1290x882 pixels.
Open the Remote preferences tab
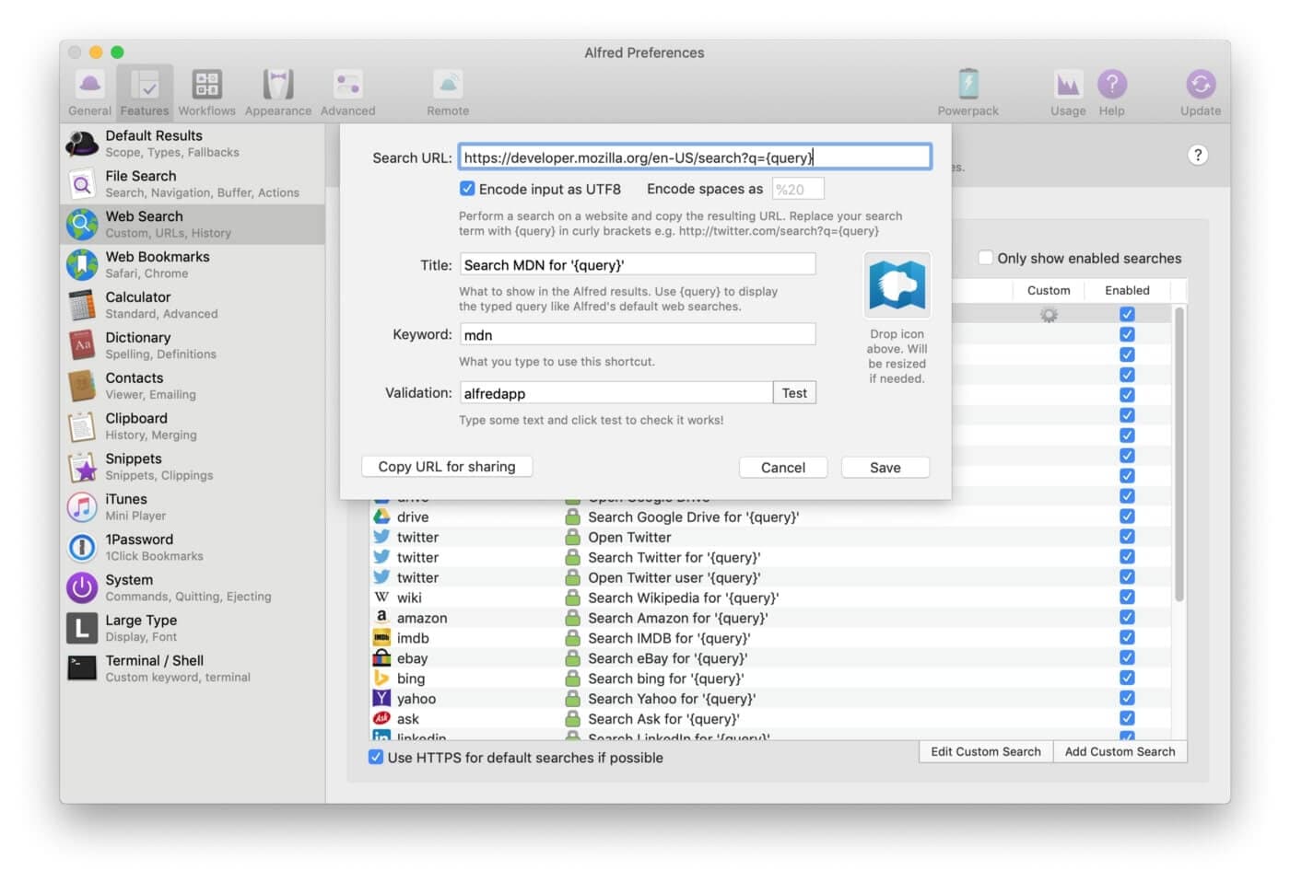pyautogui.click(x=448, y=93)
